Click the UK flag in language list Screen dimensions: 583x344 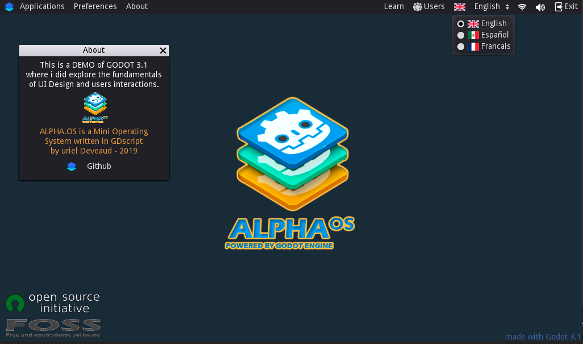pos(473,24)
